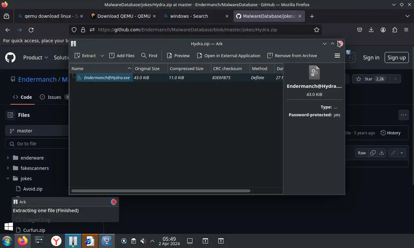Click the Firefox address bar URL
414x248 pixels.
(x=187, y=30)
